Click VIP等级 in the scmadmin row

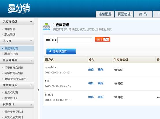click(x=118, y=70)
